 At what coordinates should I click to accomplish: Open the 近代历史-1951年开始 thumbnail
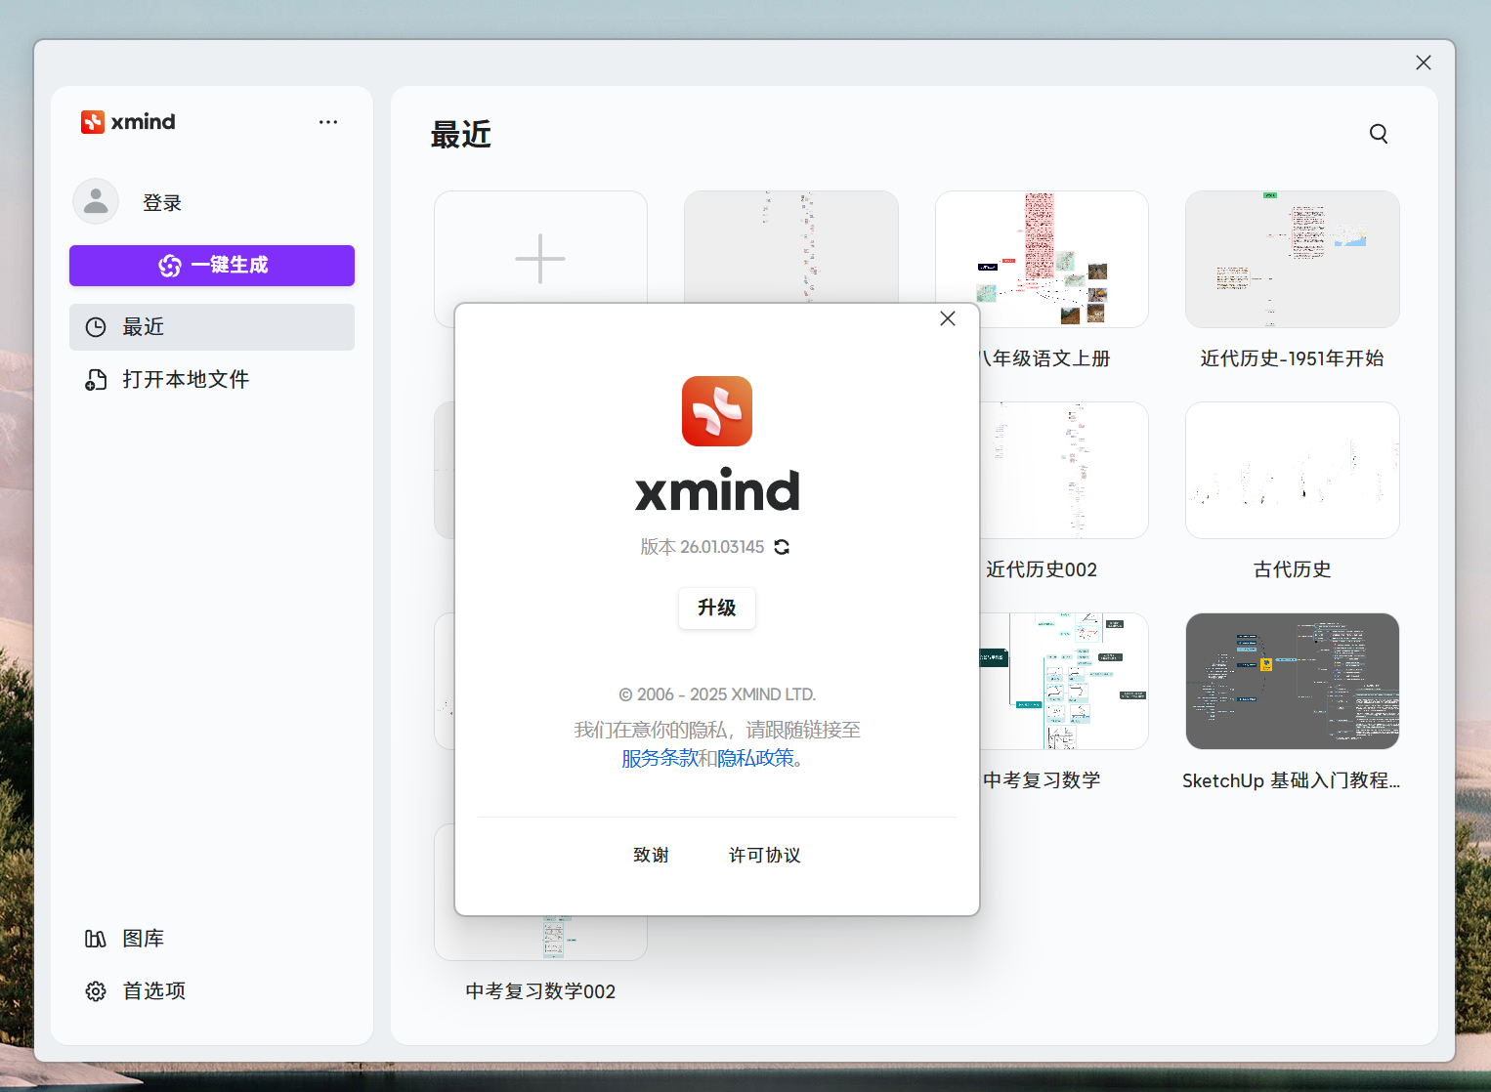click(x=1292, y=260)
